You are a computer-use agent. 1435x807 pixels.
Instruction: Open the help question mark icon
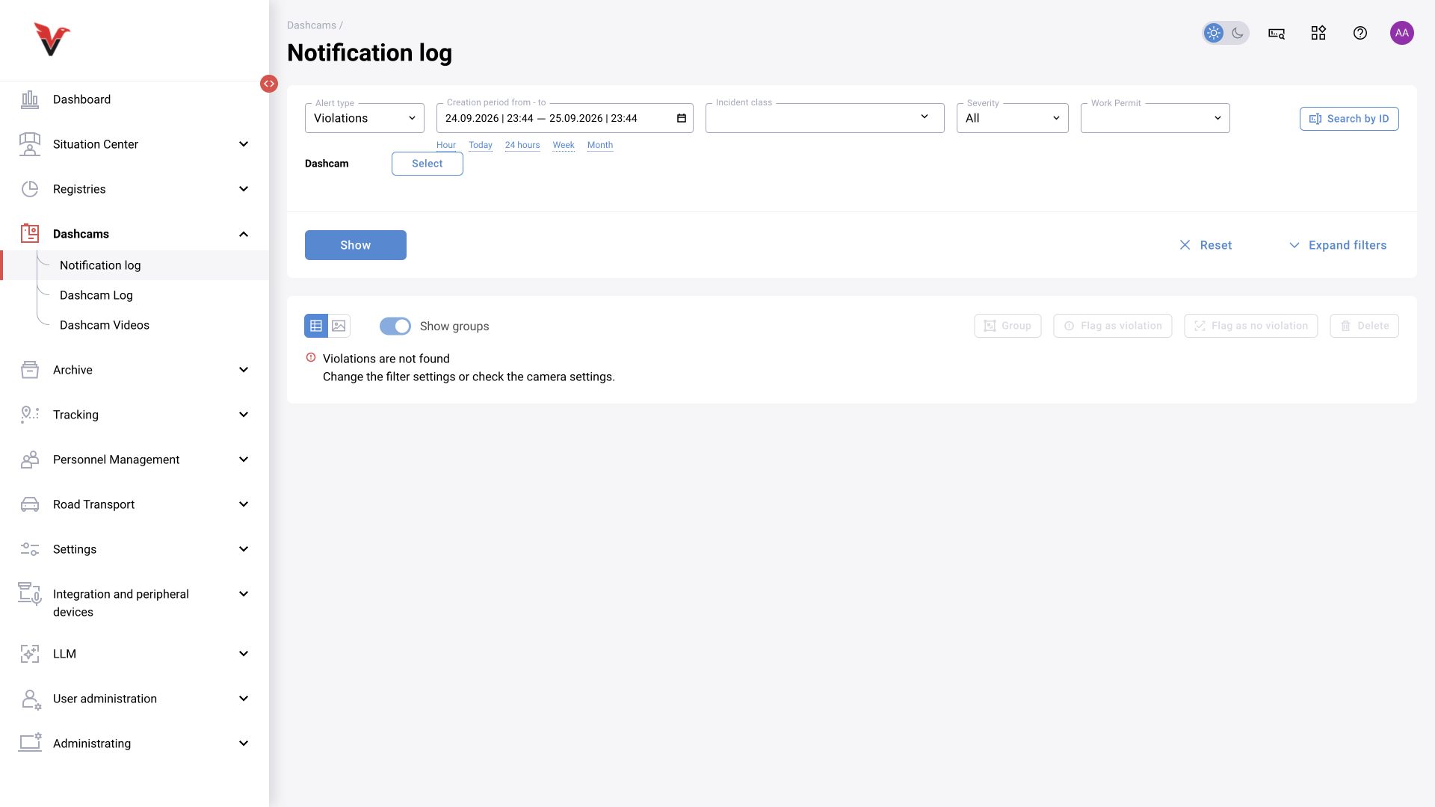[1360, 33]
